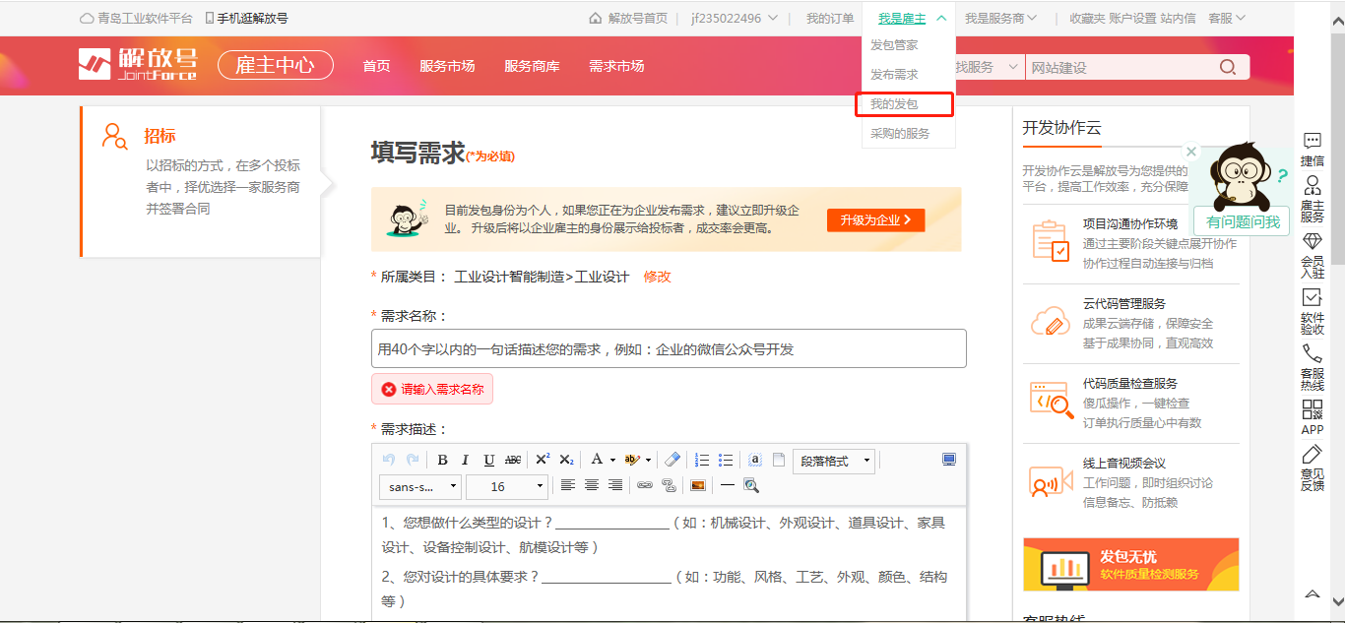1345x623 pixels.
Task: Insert a hyperlink in the editor
Action: (645, 485)
